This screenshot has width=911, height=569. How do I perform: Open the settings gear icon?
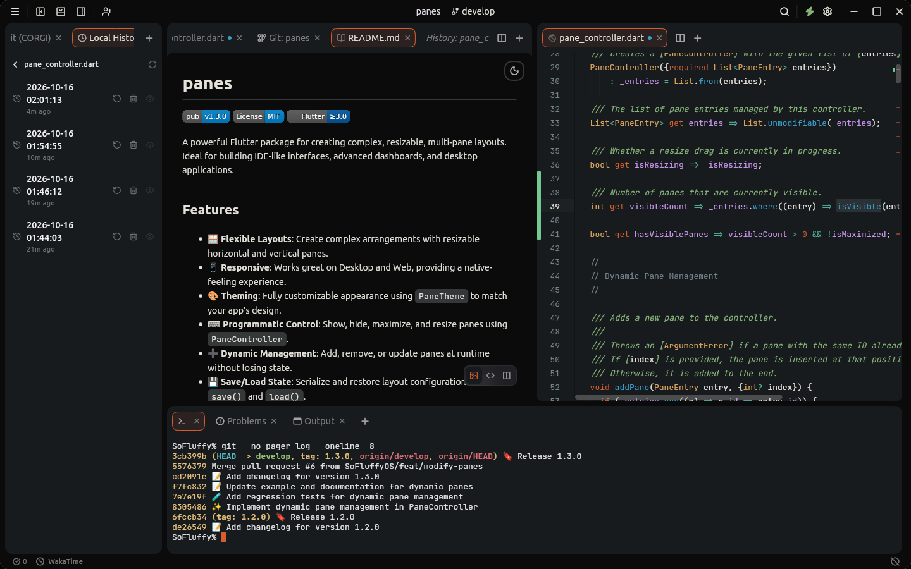[x=827, y=11]
